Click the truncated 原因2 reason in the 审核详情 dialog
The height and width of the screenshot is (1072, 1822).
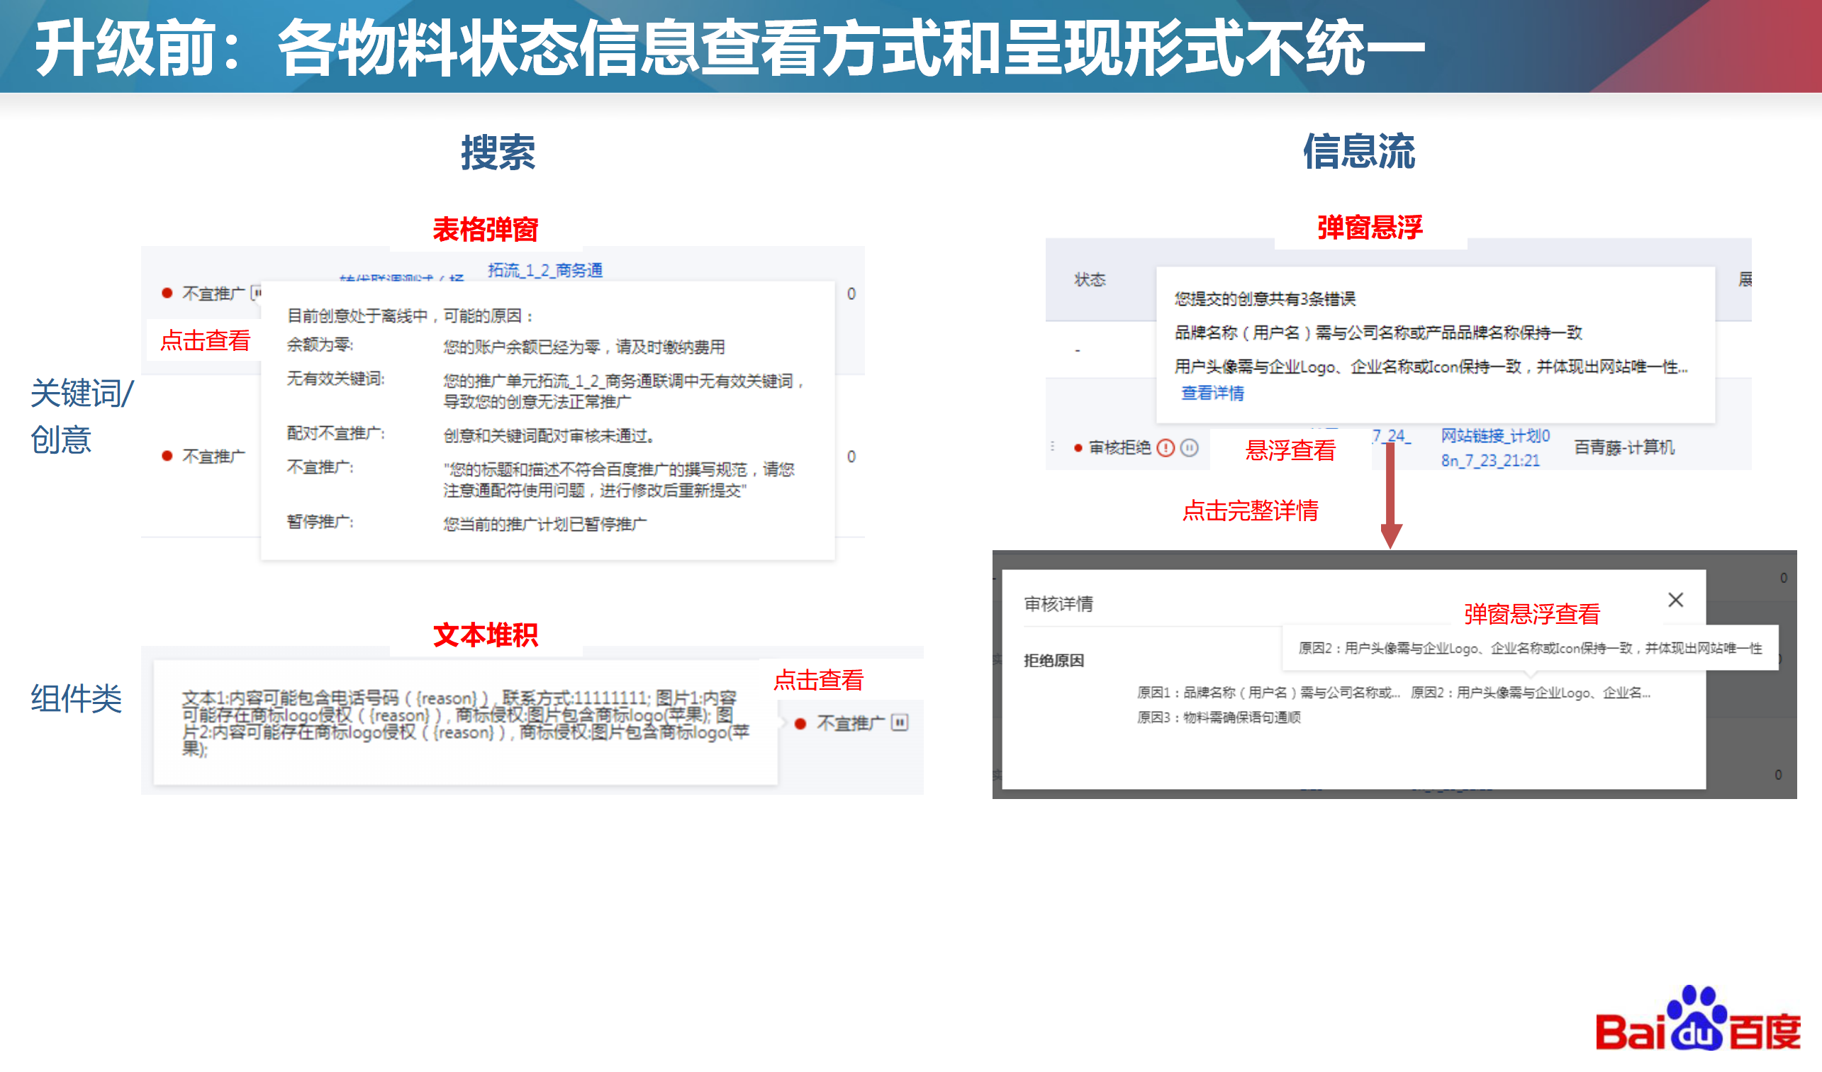coord(1529,693)
